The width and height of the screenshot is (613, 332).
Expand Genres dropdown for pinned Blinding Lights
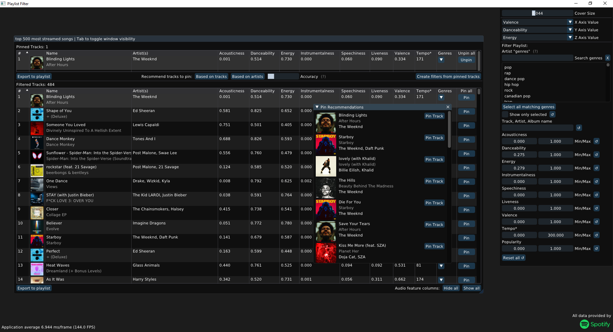[x=441, y=60]
